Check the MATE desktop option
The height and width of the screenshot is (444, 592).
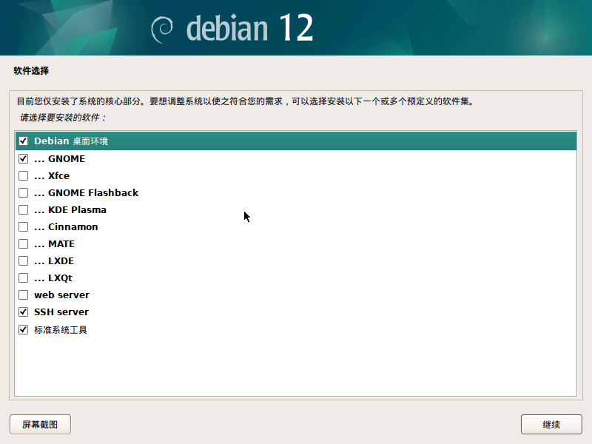point(23,243)
